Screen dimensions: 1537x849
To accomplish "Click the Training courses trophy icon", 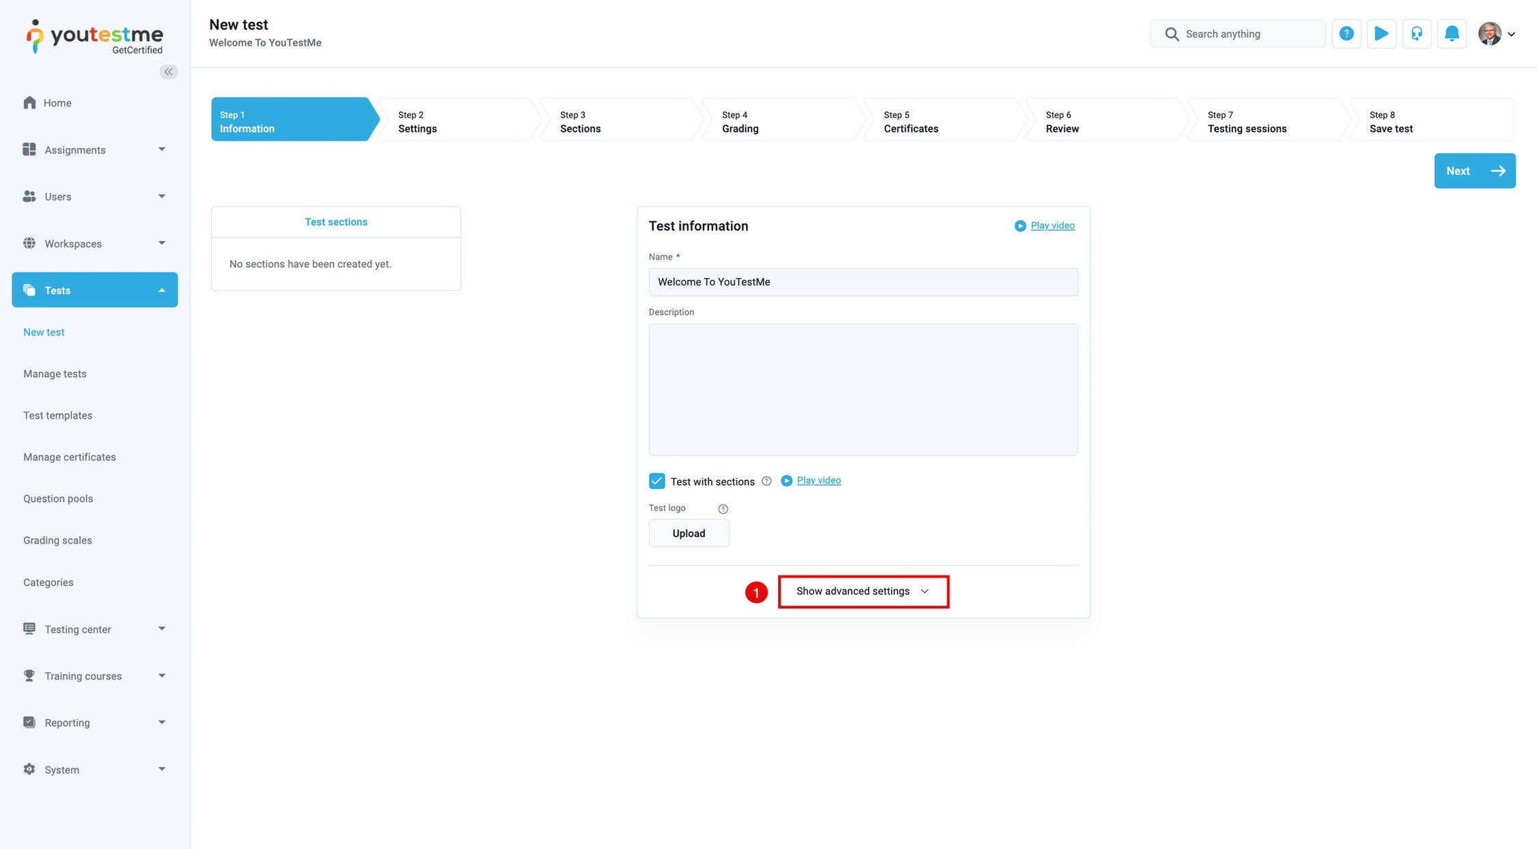I will pos(29,676).
